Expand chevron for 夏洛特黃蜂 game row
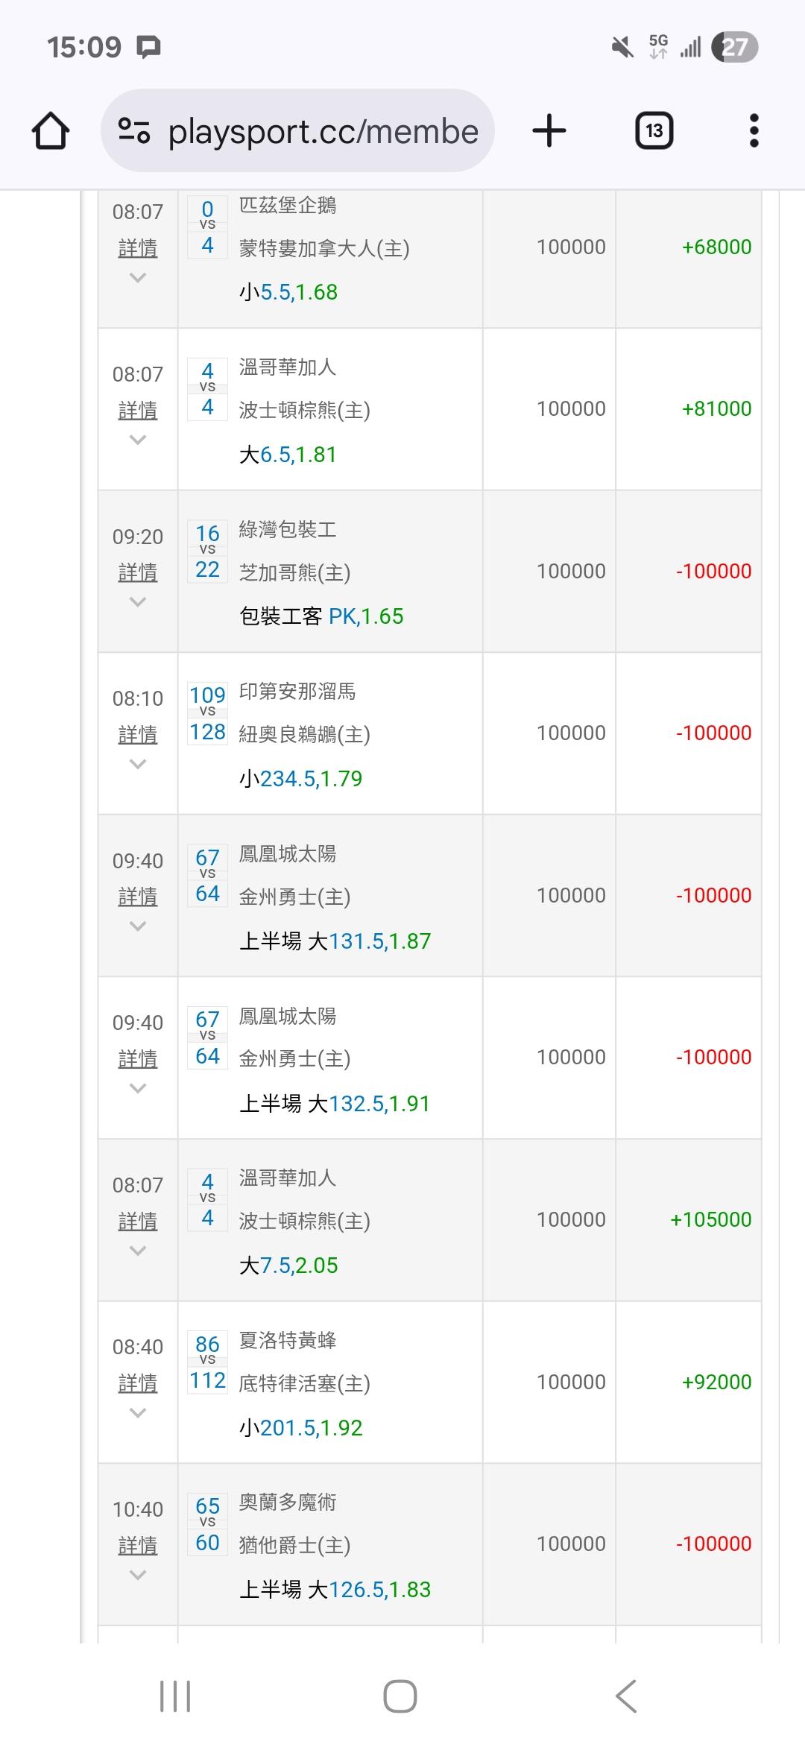Screen dimensions: 805x1744 tap(138, 1413)
